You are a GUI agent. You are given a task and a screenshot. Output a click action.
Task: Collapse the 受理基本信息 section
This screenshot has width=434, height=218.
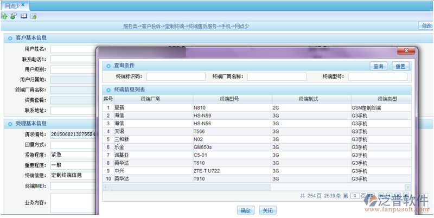(x=9, y=124)
